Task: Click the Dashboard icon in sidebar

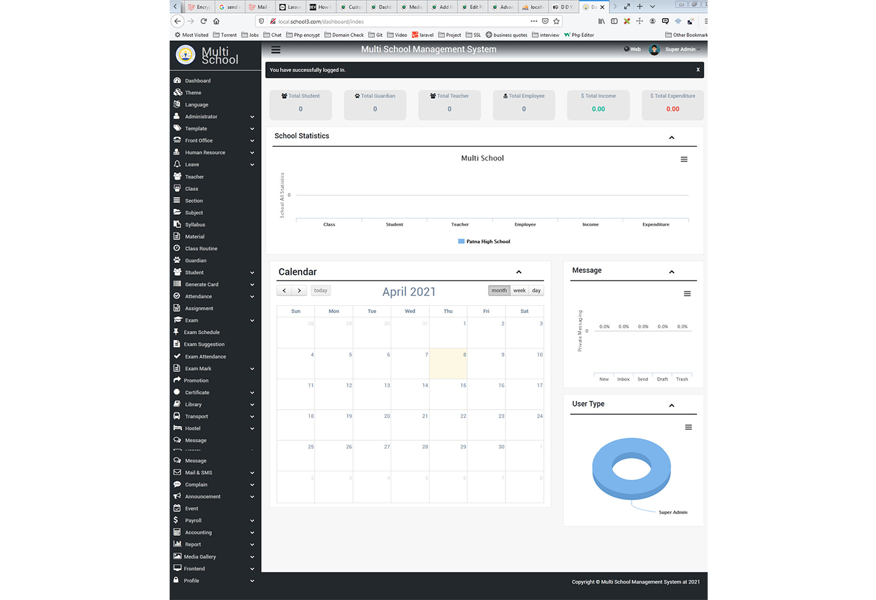Action: 177,81
